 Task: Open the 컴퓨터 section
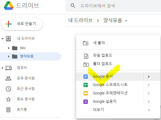(22, 68)
